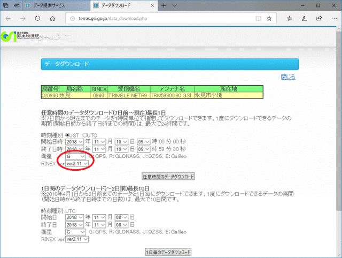Open the 終了日 year 2018 dropdown
Image resolution: width=342 pixels, height=258 pixels.
click(74, 225)
